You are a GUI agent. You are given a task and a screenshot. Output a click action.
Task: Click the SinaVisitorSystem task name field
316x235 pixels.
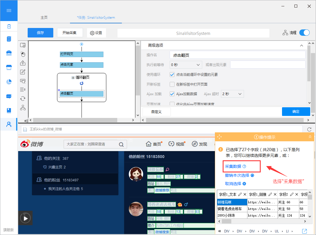coord(193,33)
